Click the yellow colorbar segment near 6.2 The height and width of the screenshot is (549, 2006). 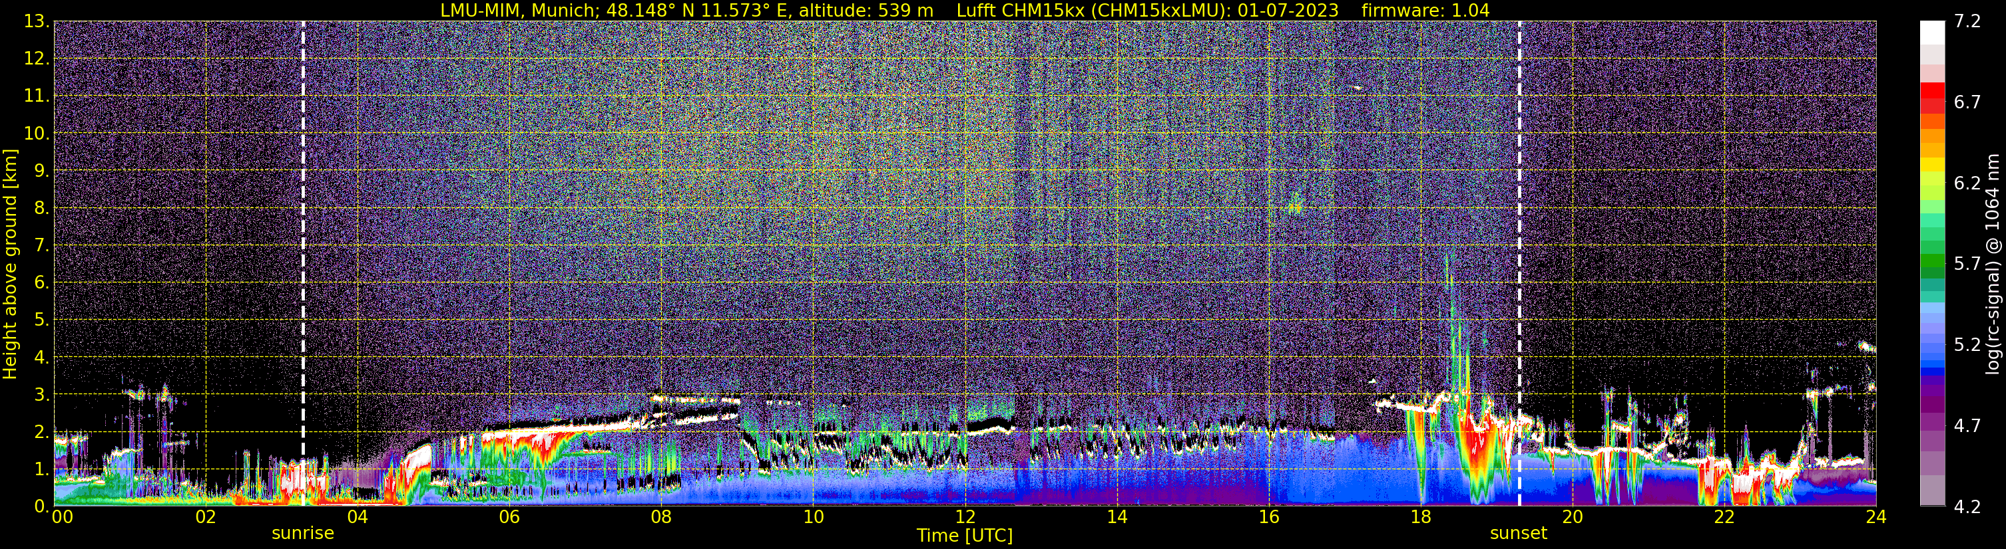pyautogui.click(x=1933, y=165)
